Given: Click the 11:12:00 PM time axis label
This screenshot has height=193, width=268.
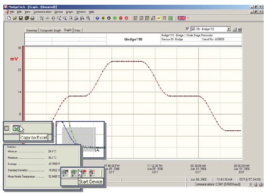Looking at the screenshot, I should [155, 169].
